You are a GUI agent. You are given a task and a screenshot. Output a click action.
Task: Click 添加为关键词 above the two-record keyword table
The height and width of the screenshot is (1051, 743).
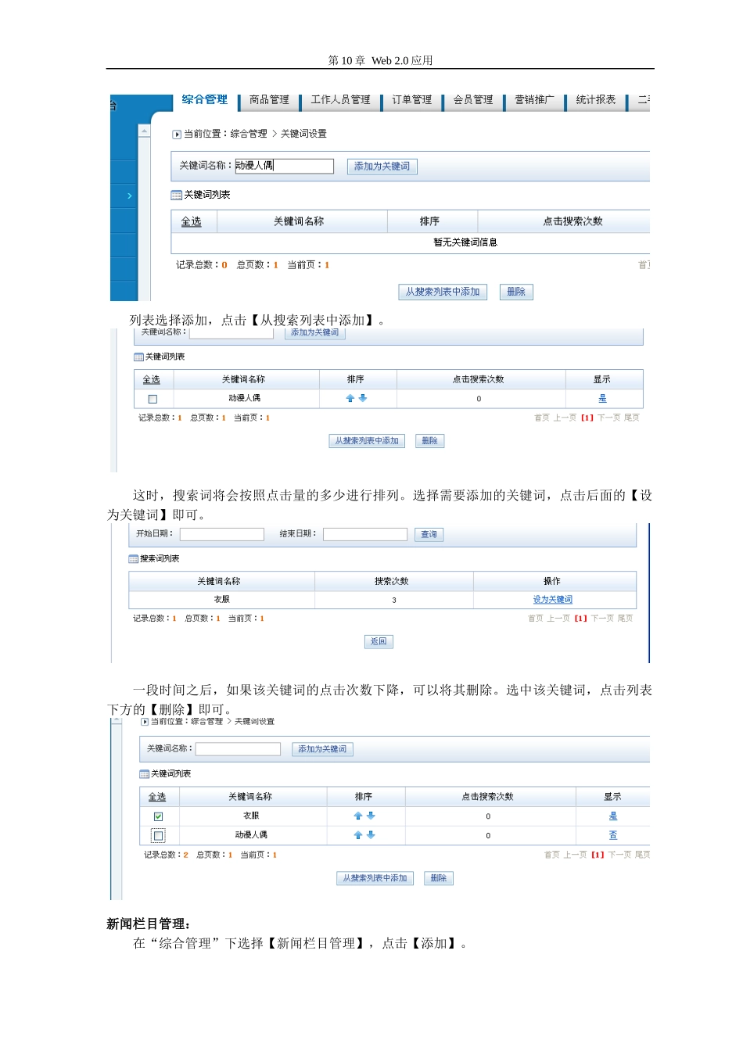[322, 749]
